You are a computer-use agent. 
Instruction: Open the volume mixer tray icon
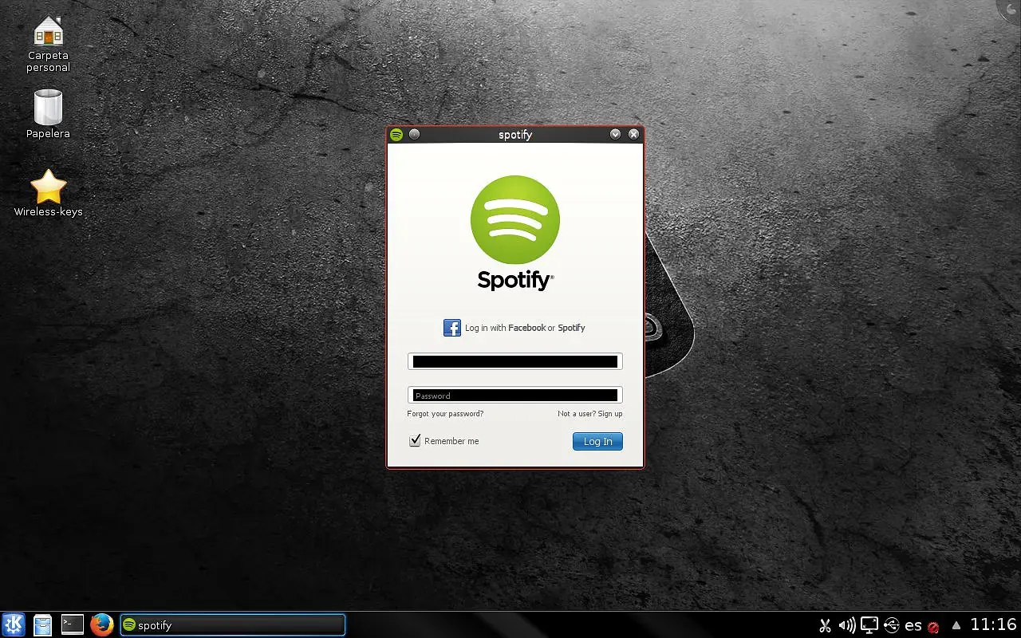click(x=847, y=625)
